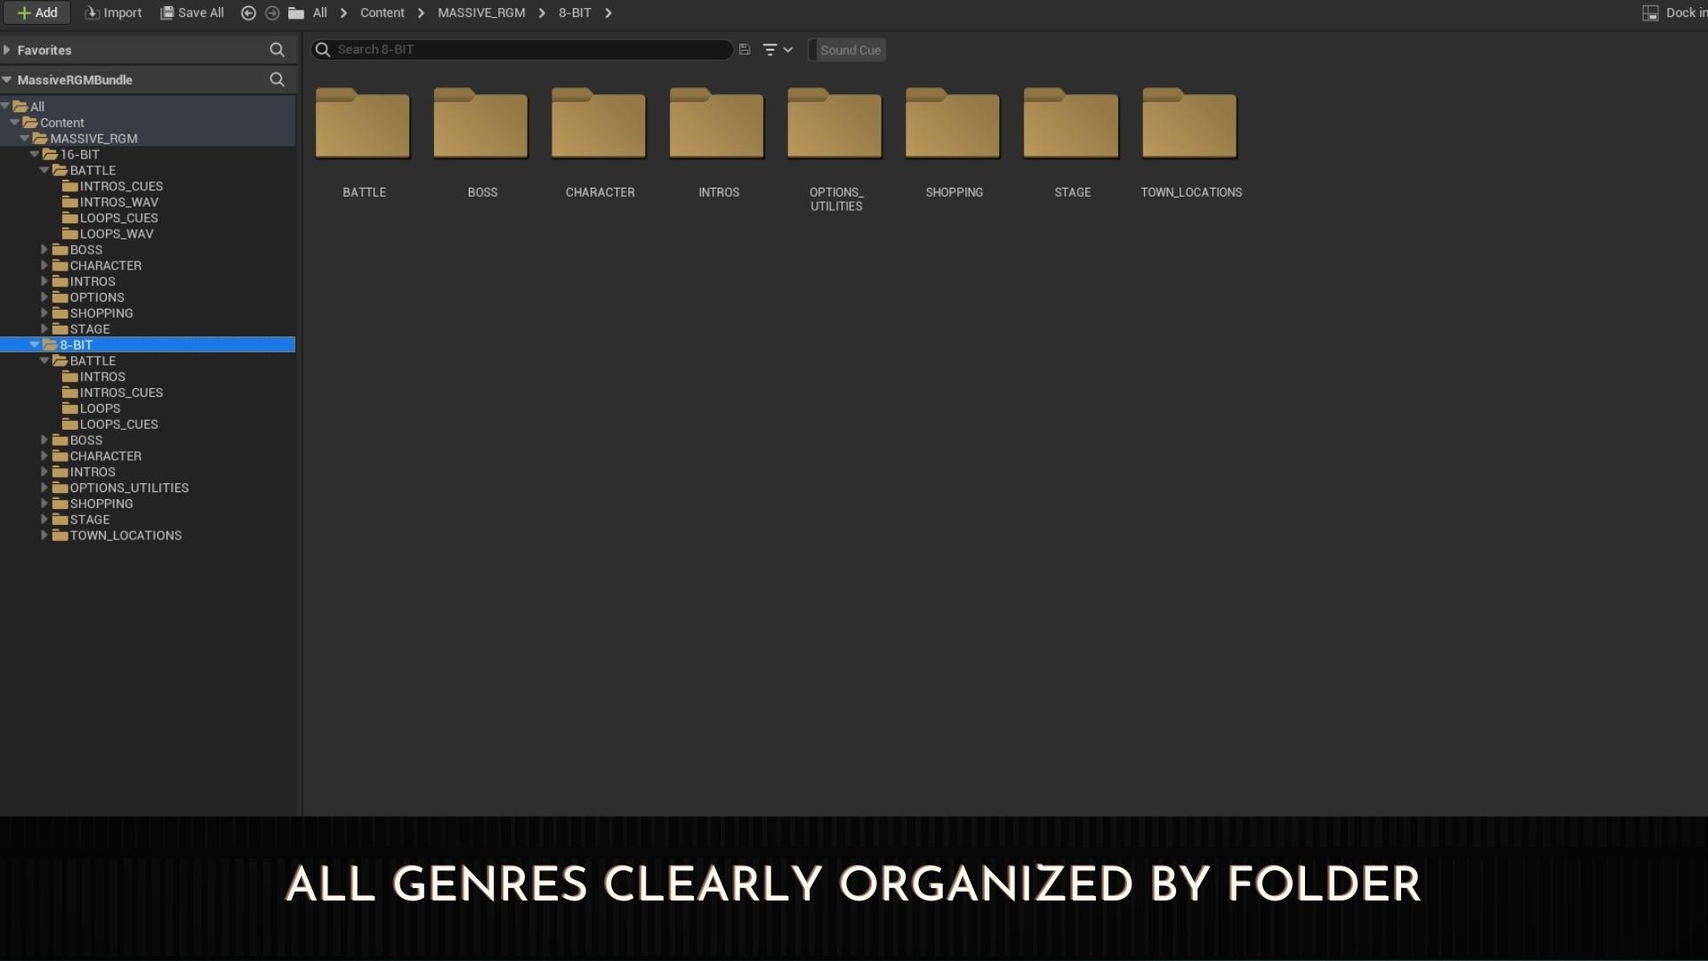1708x961 pixels.
Task: Open the TOWN_LOCATIONS folder thumbnail
Action: tap(1189, 125)
